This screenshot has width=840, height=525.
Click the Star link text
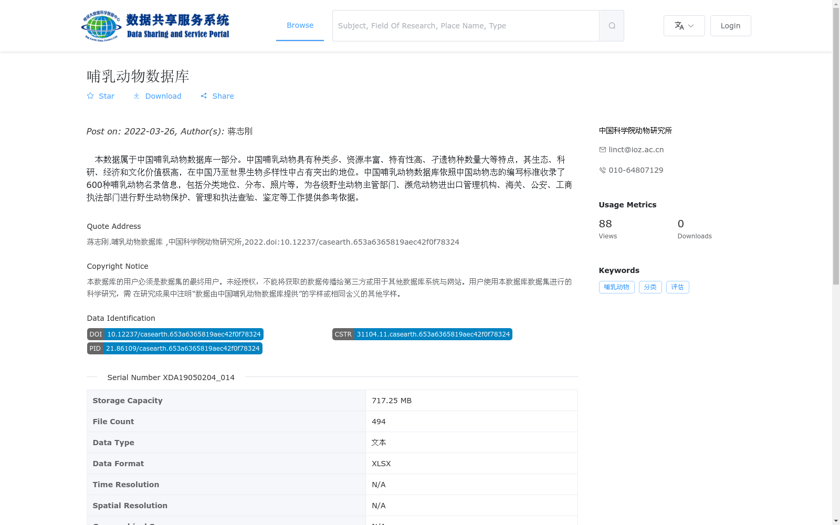(x=107, y=96)
